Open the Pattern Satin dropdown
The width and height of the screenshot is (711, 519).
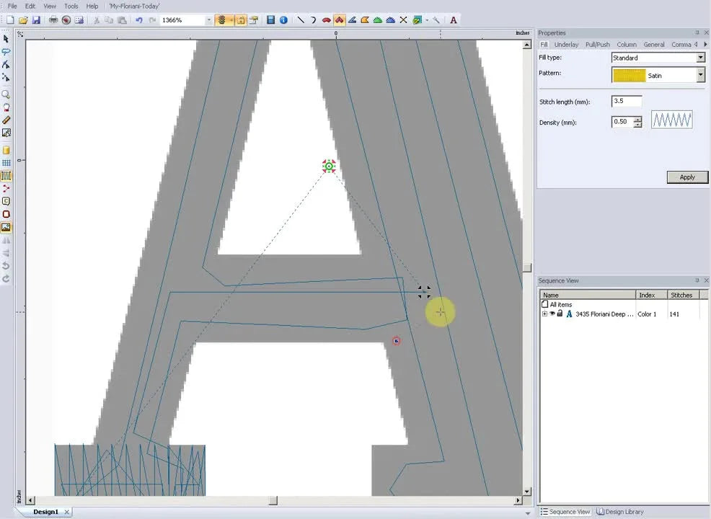[701, 75]
